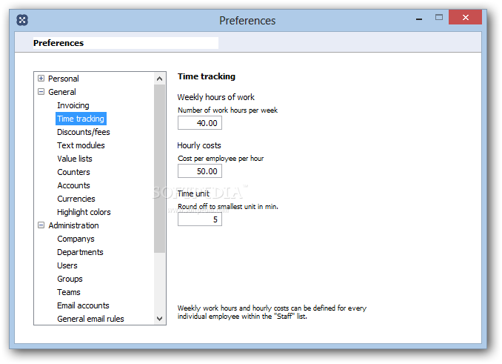
Task: Select Personal in preferences tree
Action: (64, 79)
